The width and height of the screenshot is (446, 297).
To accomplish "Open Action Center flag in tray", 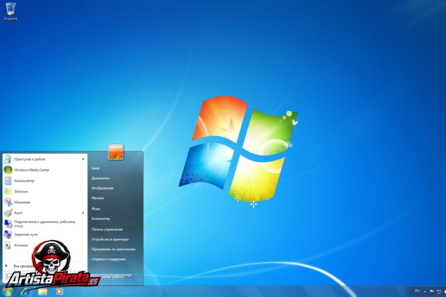I will (x=432, y=291).
